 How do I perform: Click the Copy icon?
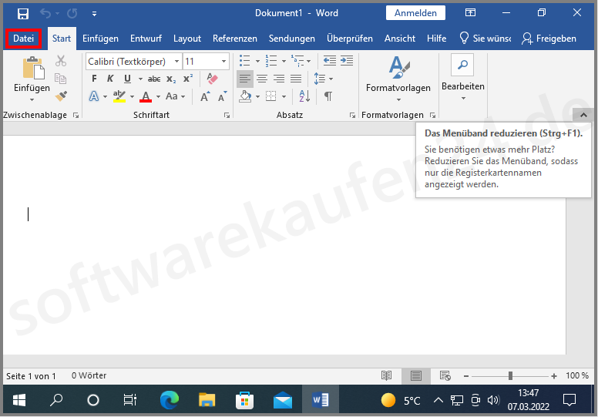[x=60, y=79]
